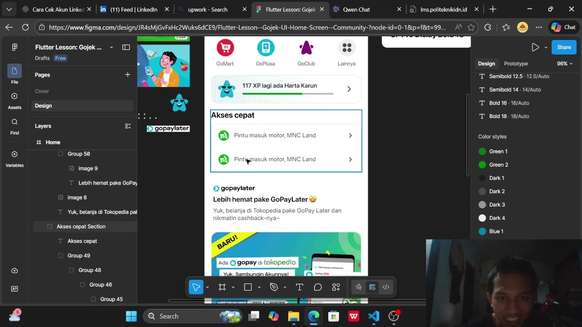This screenshot has height=327, width=582.
Task: Open Move tool options dropdown arrow
Action: [x=207, y=287]
